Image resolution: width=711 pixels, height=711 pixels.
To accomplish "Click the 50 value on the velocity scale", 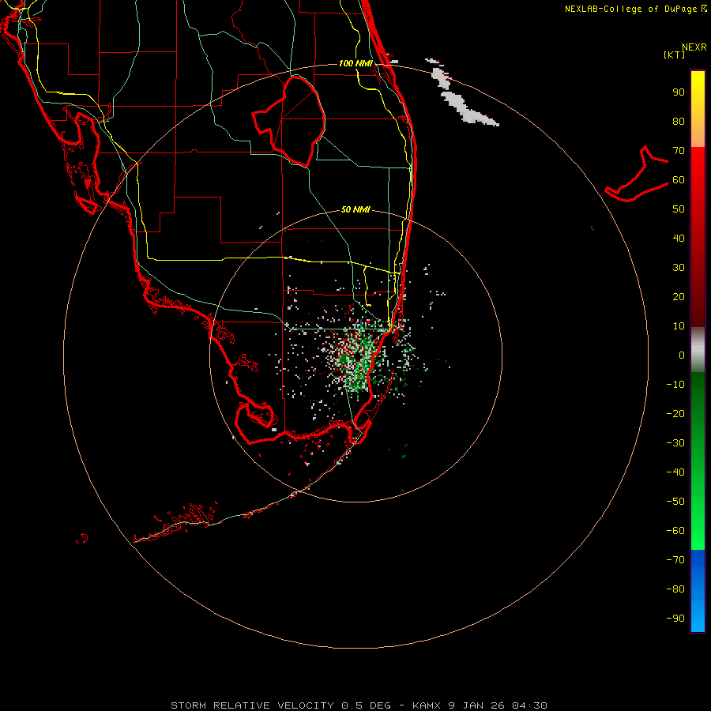I will point(679,209).
